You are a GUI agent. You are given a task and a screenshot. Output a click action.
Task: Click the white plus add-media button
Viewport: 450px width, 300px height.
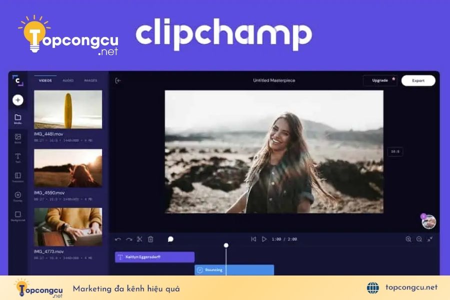click(x=18, y=100)
